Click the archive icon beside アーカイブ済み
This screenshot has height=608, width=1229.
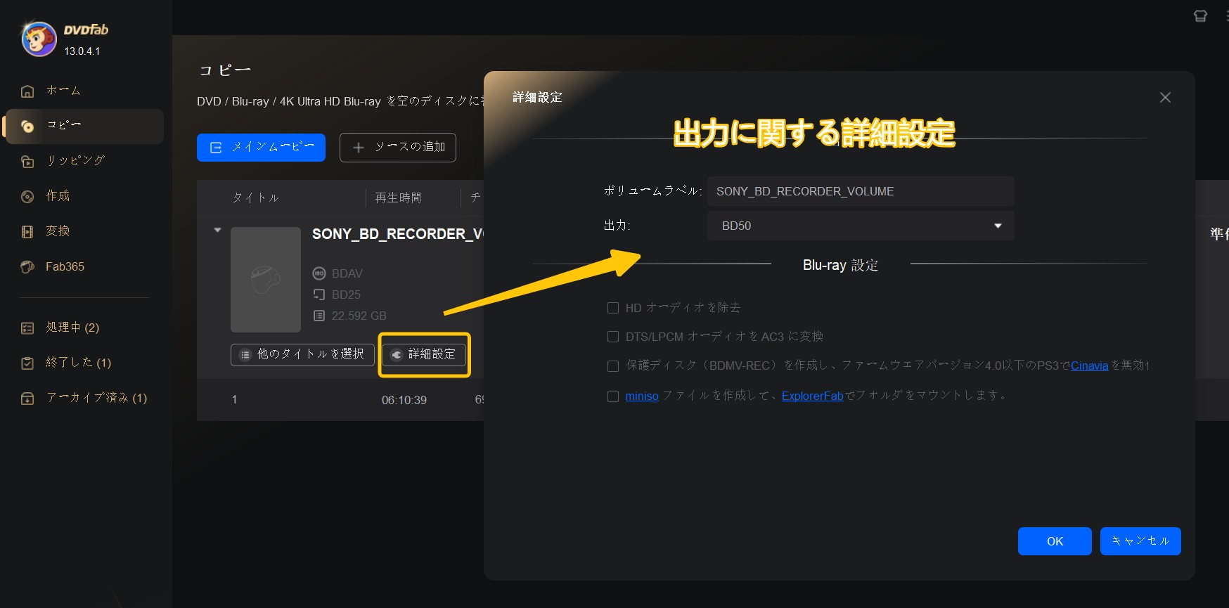tap(27, 399)
